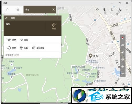The width and height of the screenshot is (132, 104).
Task: Open the search magnifier icon
Action: coord(7,9)
